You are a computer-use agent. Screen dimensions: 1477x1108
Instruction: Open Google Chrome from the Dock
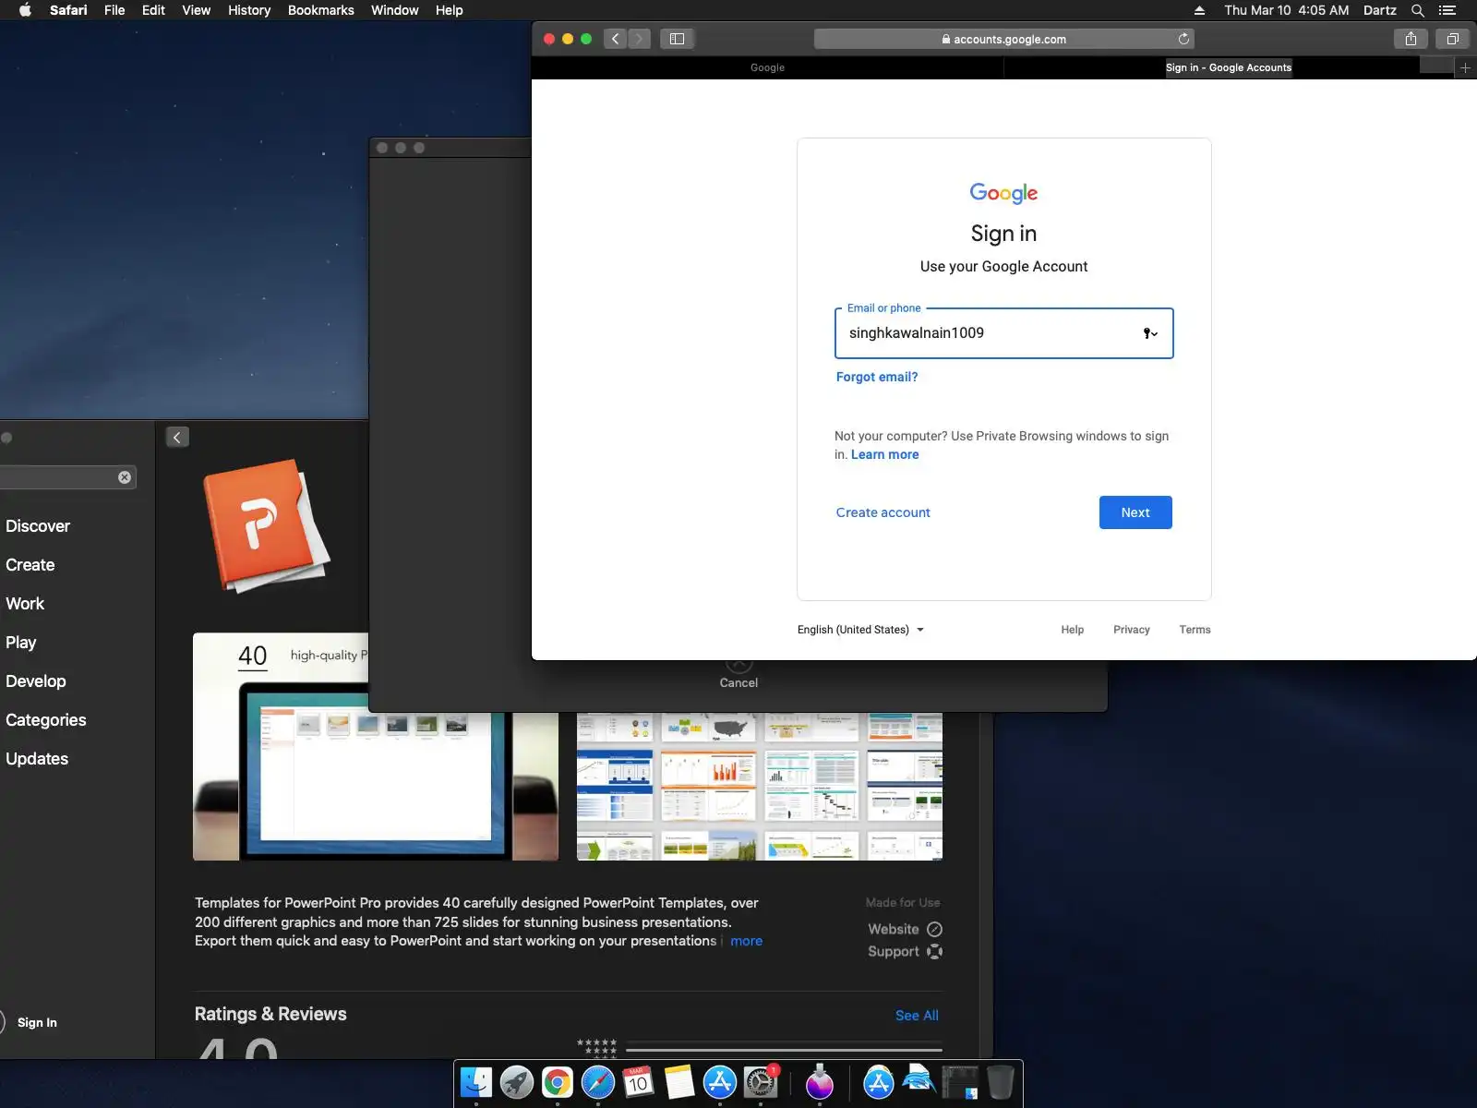tap(558, 1082)
